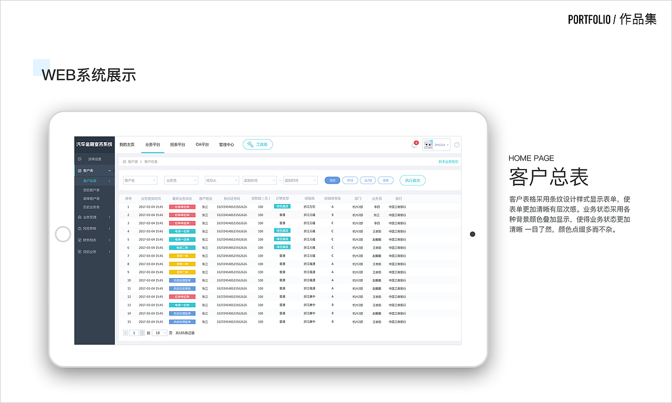Image resolution: width=672 pixels, height=403 pixels.
Task: Click the 业务提交时间 column header
Action: click(151, 198)
